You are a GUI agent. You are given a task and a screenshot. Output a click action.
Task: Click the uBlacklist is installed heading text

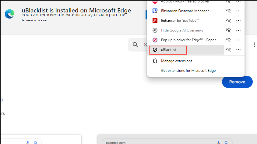pyautogui.click(x=76, y=10)
